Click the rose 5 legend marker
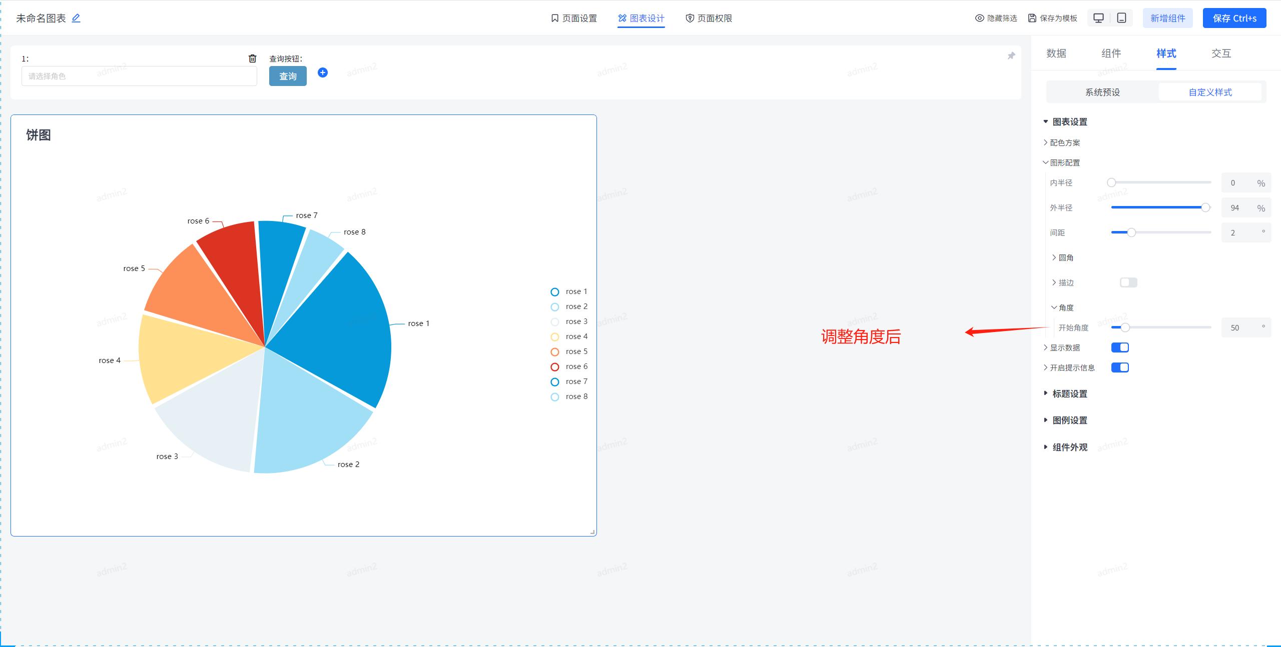 (555, 352)
